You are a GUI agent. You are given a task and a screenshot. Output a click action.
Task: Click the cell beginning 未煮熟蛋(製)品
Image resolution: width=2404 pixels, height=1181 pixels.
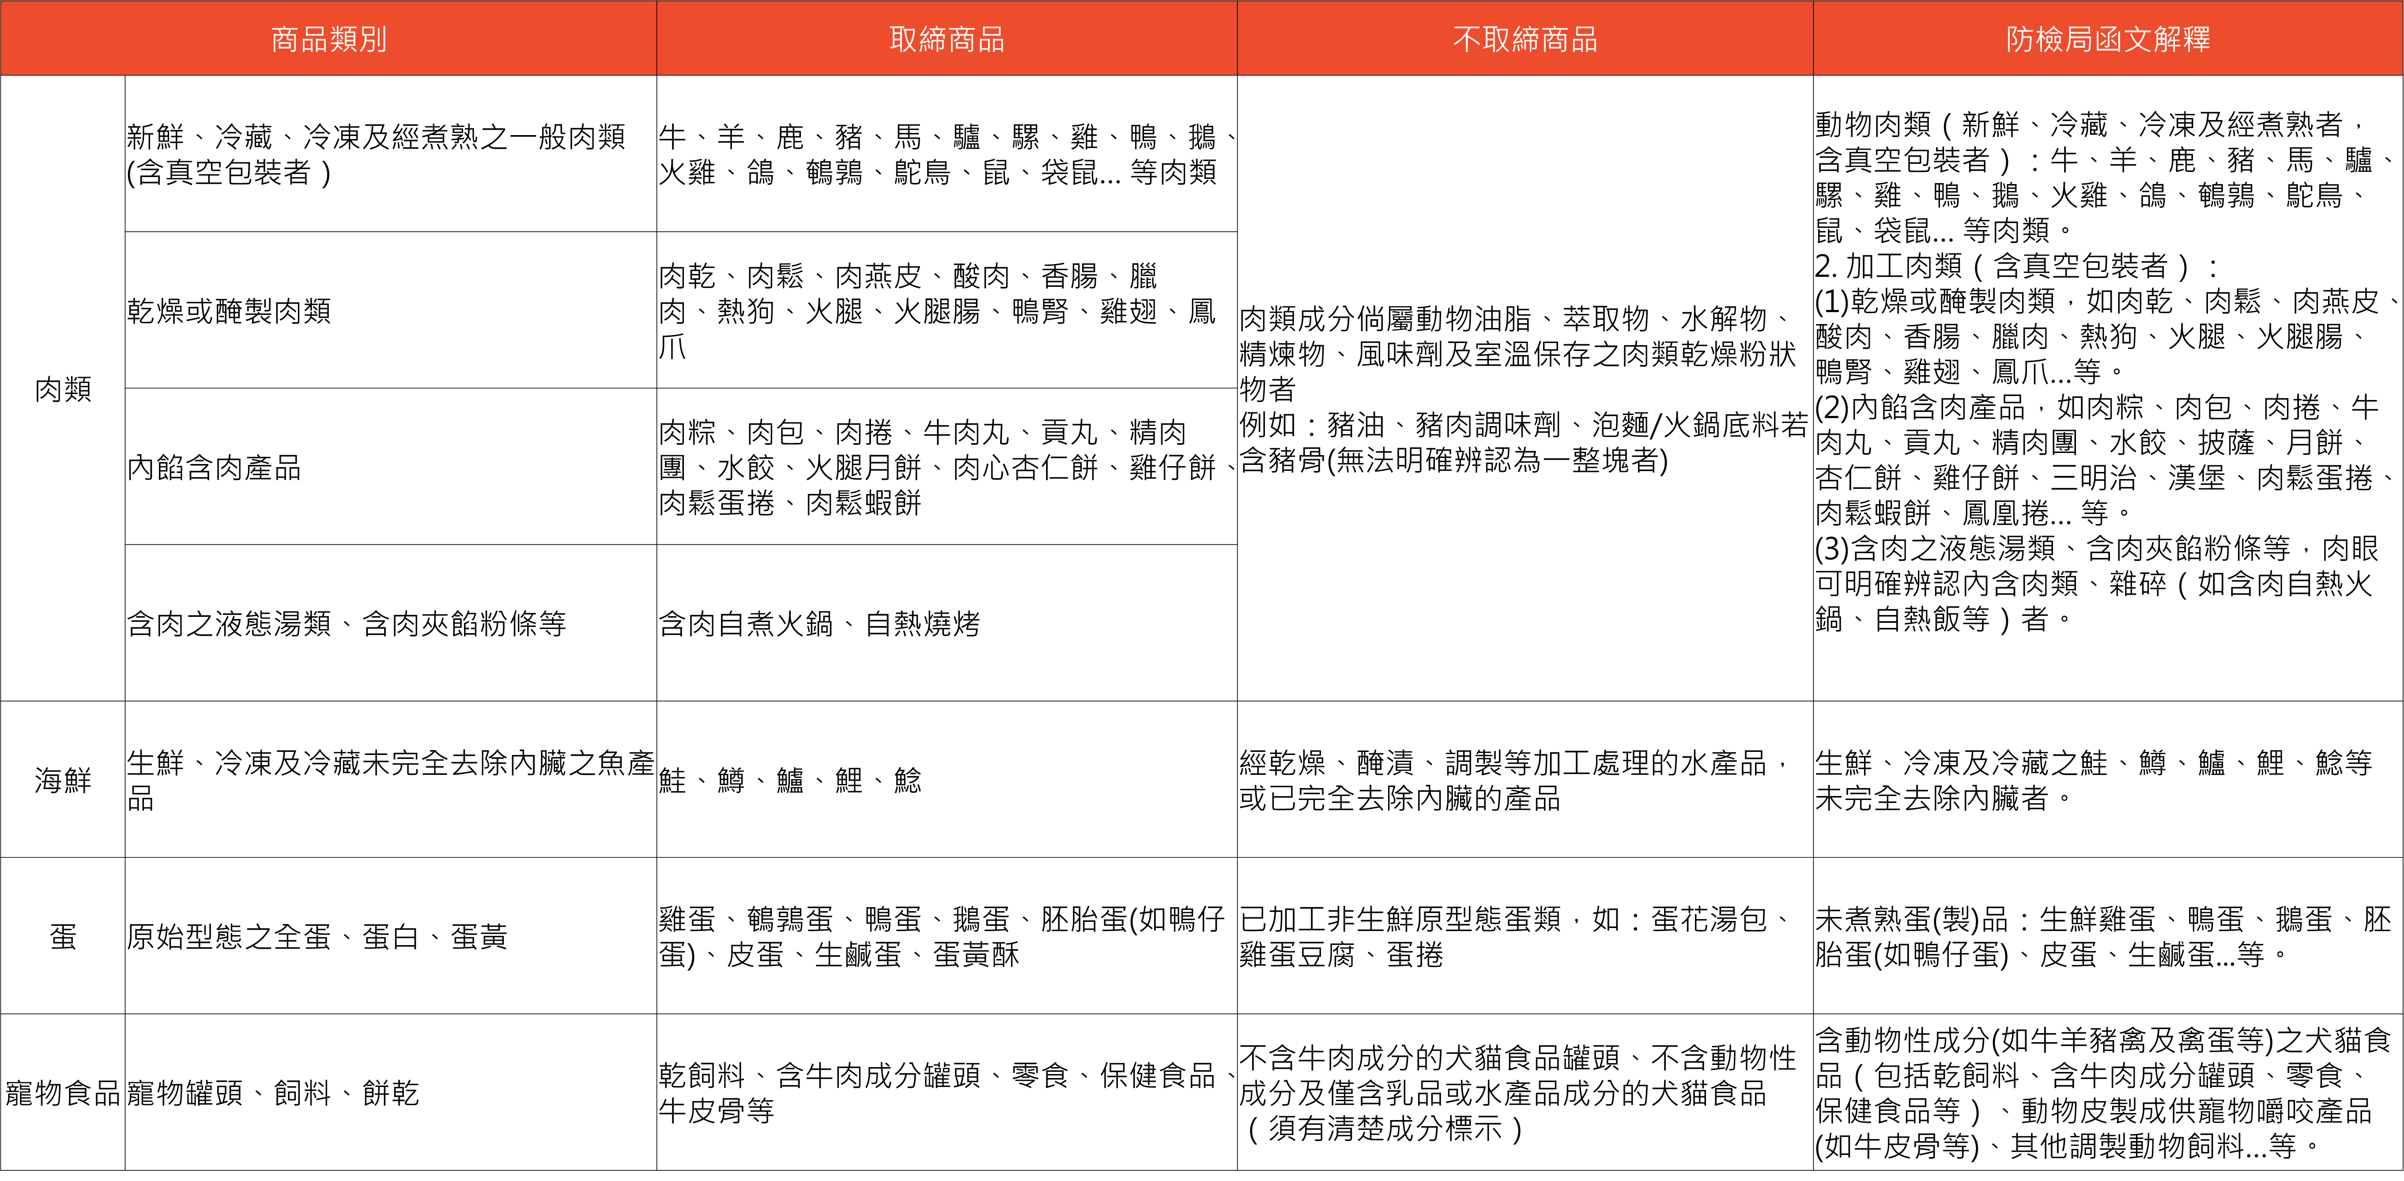pos(2108,936)
